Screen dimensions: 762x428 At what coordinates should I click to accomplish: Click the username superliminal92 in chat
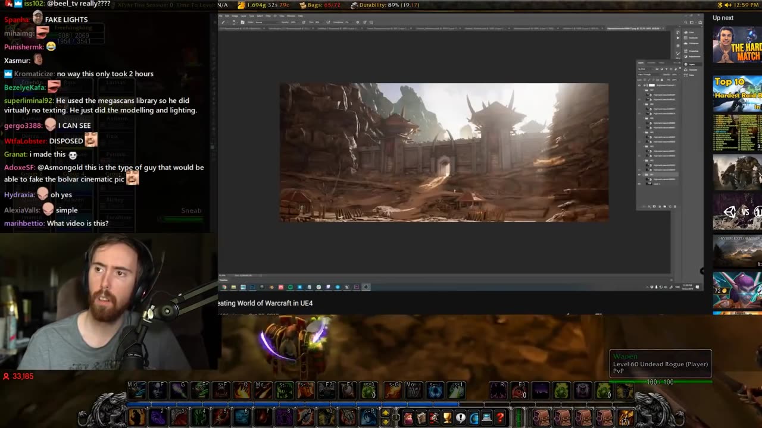tap(28, 100)
